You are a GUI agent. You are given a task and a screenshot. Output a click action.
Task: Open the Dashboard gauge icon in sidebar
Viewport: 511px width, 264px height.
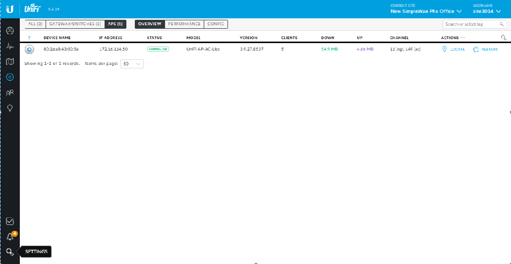pyautogui.click(x=10, y=31)
